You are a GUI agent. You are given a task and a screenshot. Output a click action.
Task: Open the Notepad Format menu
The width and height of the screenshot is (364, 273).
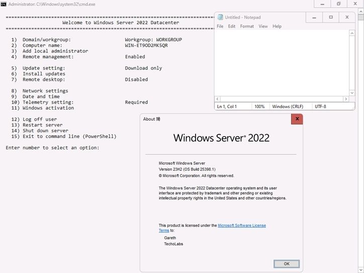[x=247, y=26]
